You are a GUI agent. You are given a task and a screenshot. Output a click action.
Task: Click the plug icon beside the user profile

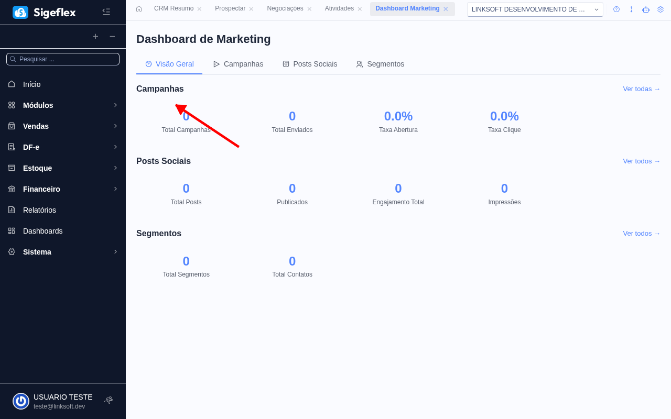tap(108, 400)
